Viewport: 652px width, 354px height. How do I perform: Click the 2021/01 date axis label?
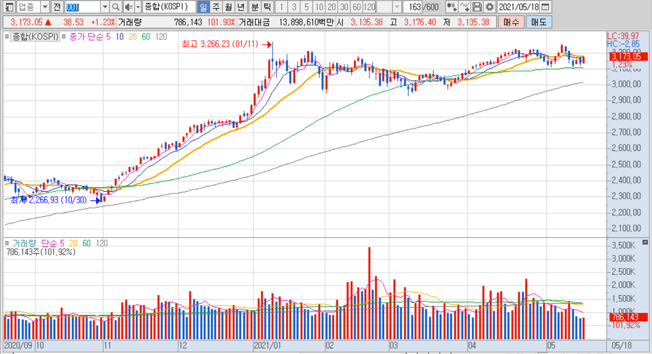click(268, 345)
